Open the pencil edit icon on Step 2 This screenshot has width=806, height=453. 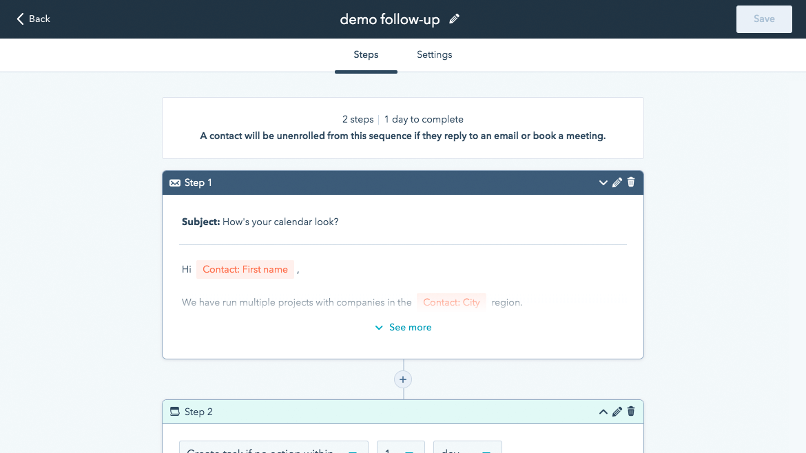tap(617, 411)
